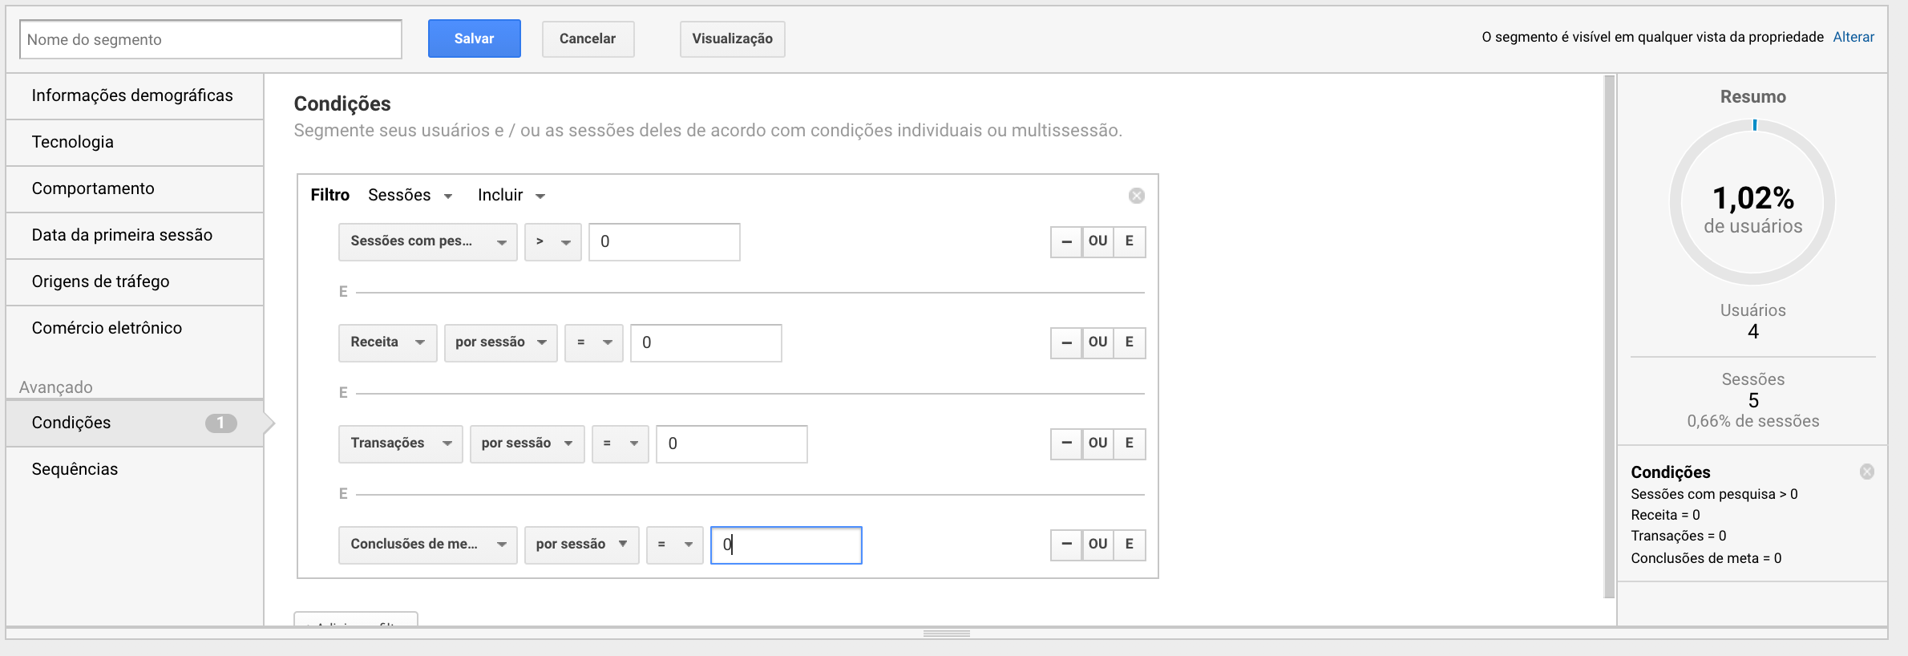Remove the Sessões com pesquisa condition

tap(1066, 241)
